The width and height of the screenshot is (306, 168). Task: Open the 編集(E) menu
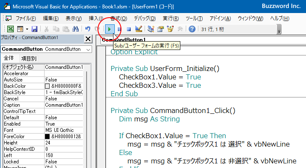point(51,18)
